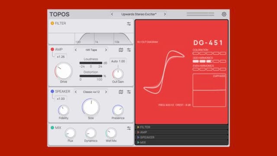Open the AMP model browser map icon

point(121,50)
